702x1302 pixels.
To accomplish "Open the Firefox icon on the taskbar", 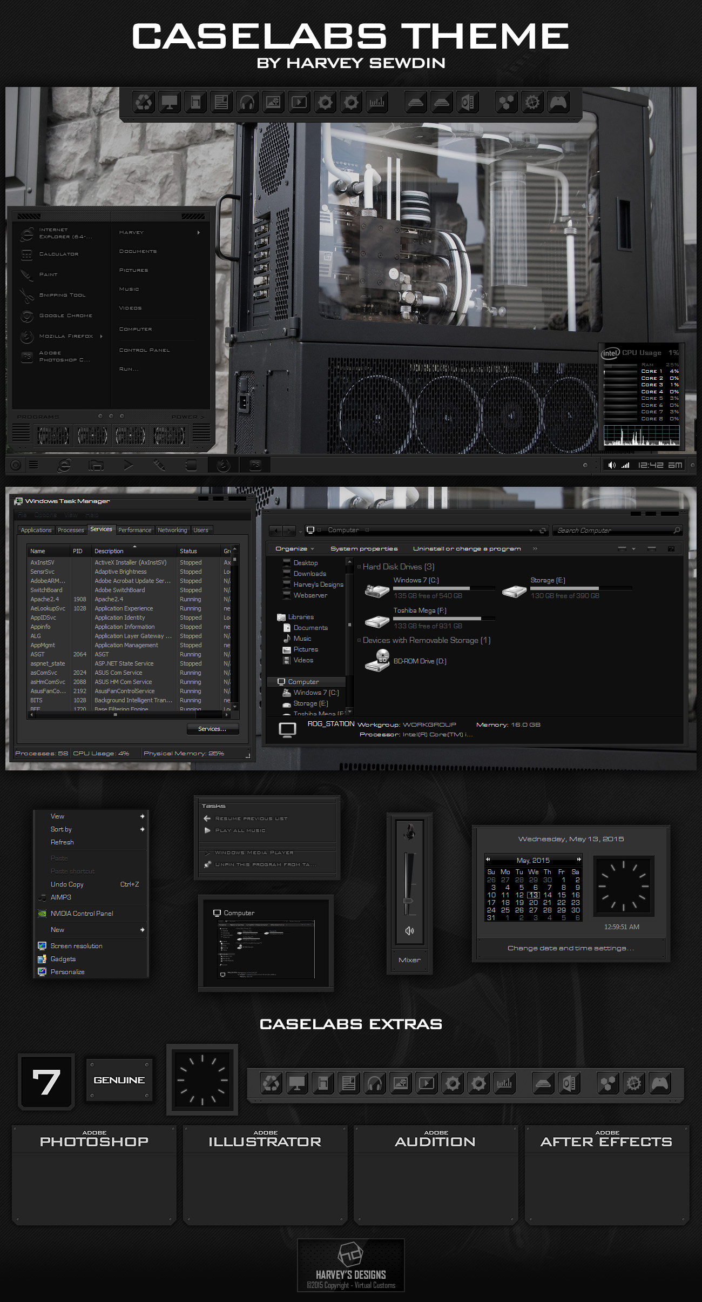I will (224, 465).
